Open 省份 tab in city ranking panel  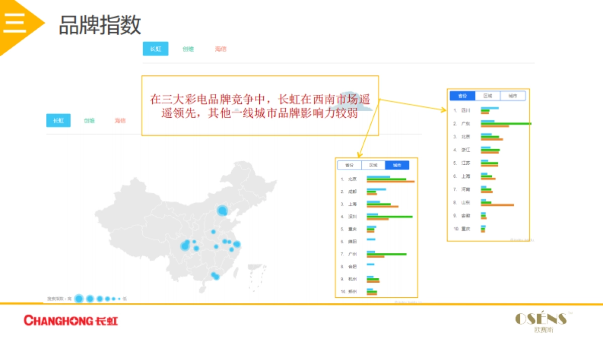coord(349,165)
